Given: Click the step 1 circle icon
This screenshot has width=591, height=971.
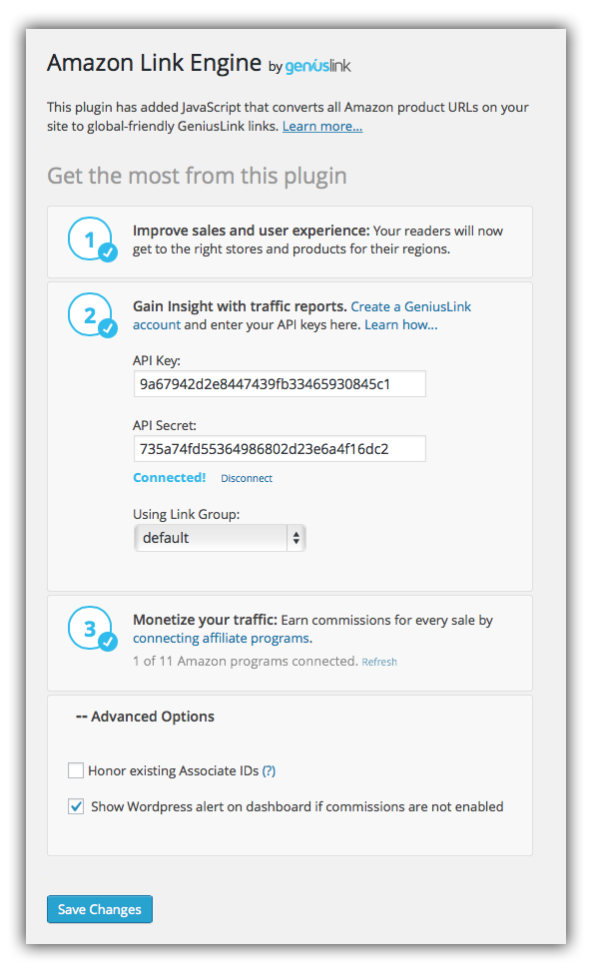Looking at the screenshot, I should click(x=92, y=240).
